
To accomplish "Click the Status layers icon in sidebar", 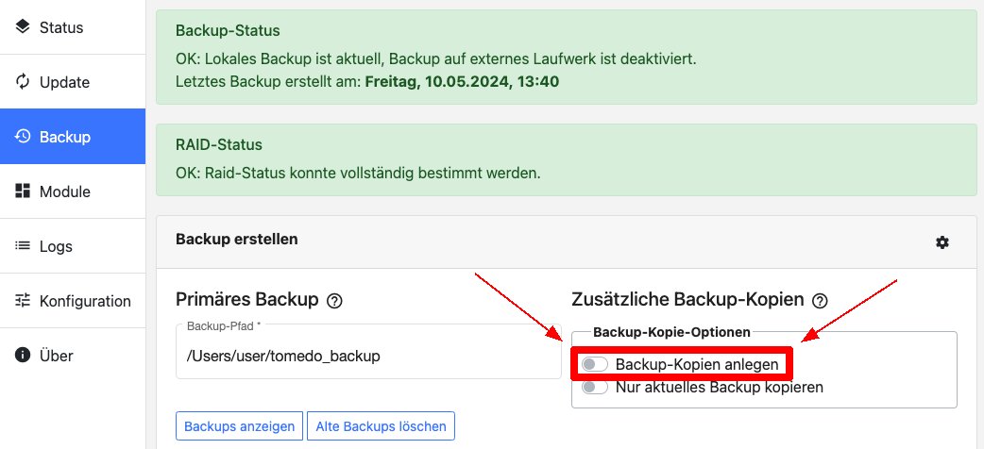I will pos(23,27).
